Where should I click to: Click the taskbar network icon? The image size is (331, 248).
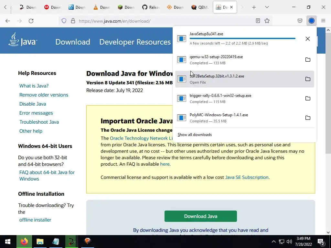pos(282,242)
